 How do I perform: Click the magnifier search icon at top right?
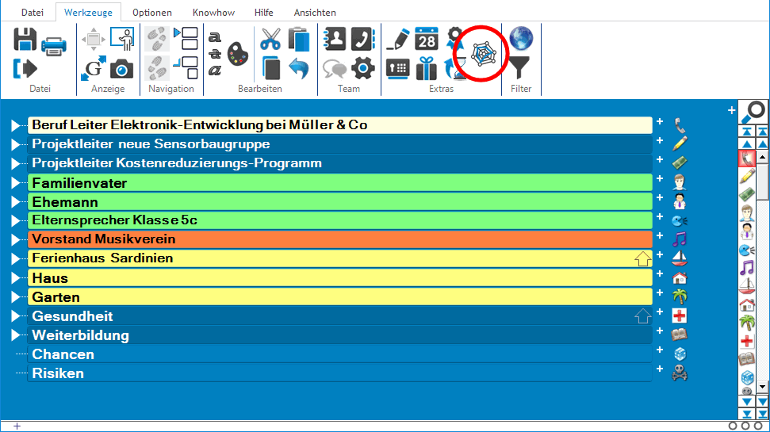click(x=757, y=111)
